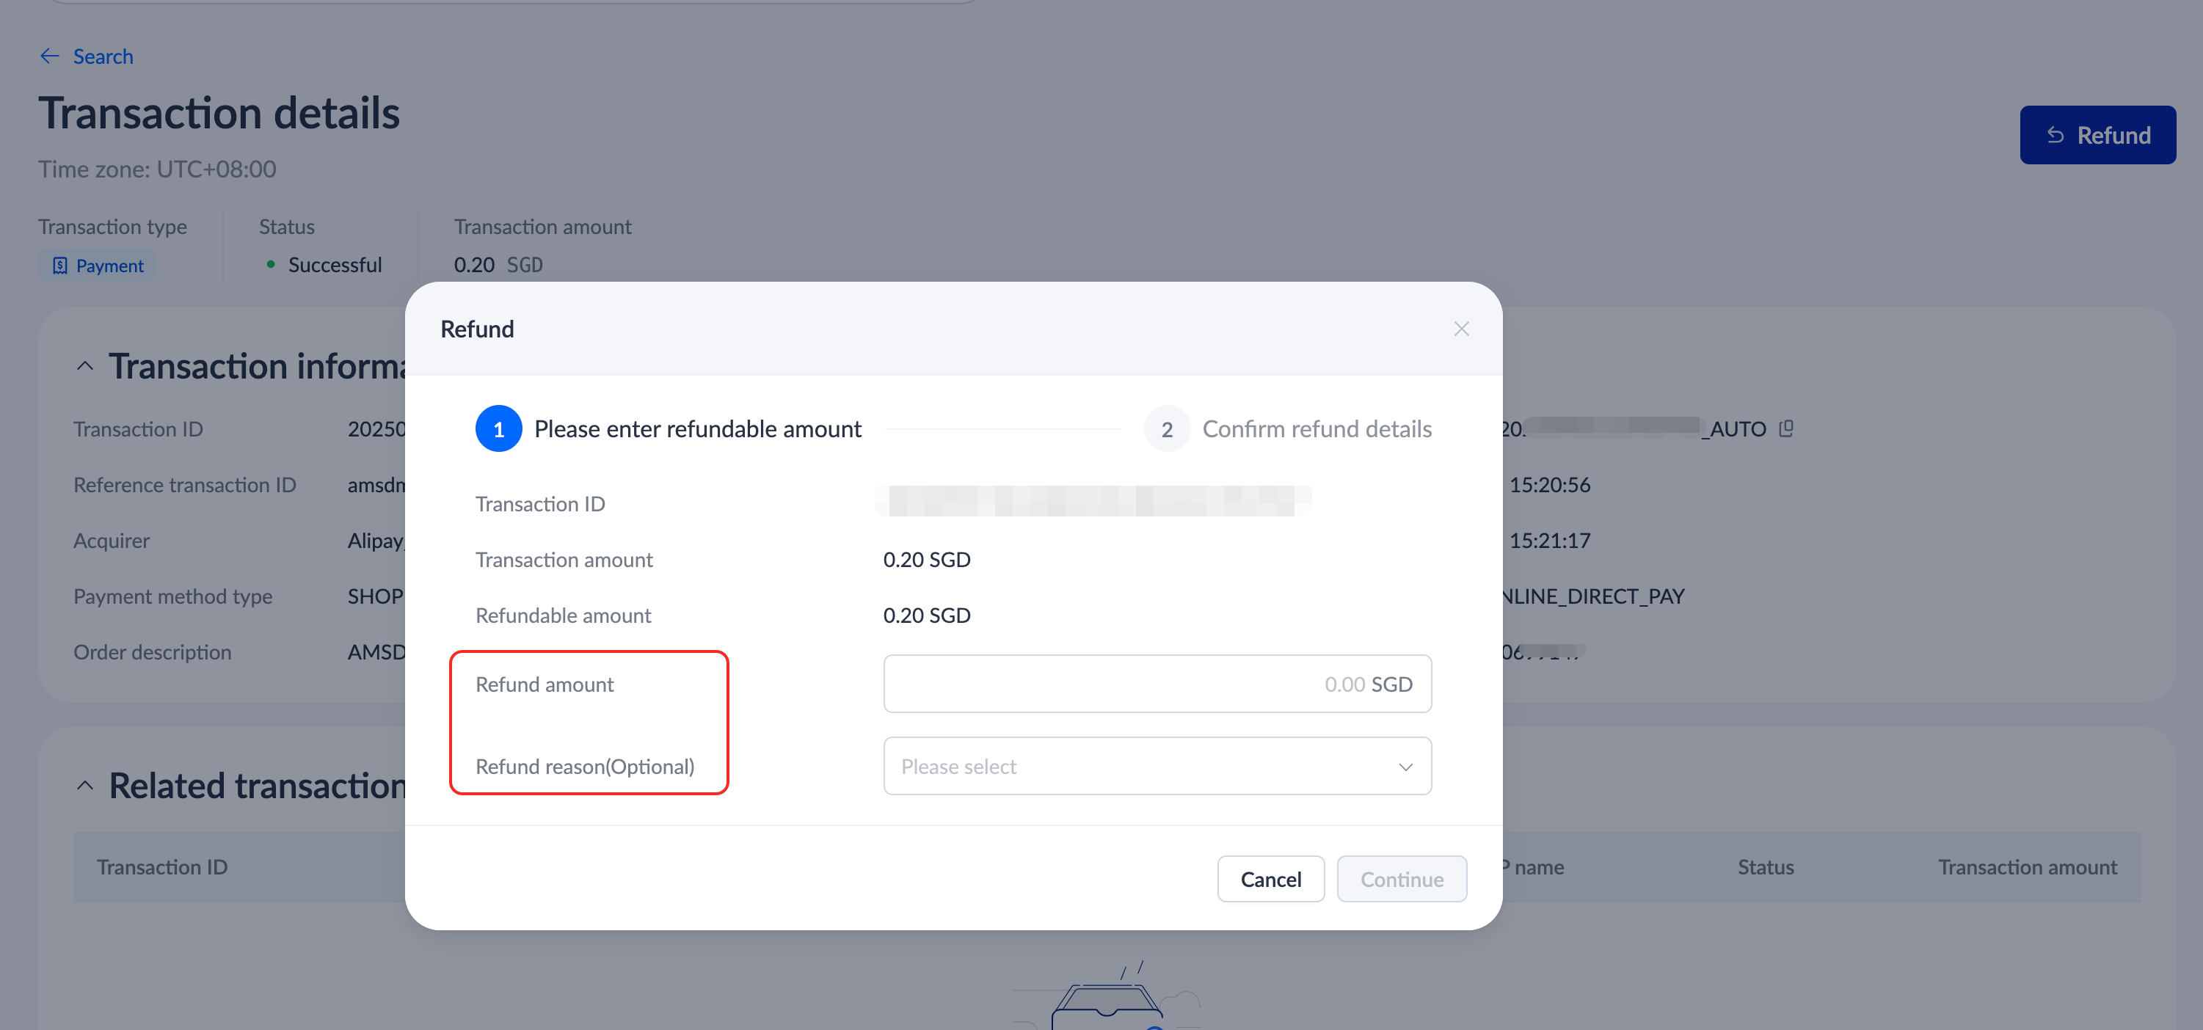Click the step 1 circle indicator
2203x1030 pixels.
click(x=498, y=429)
